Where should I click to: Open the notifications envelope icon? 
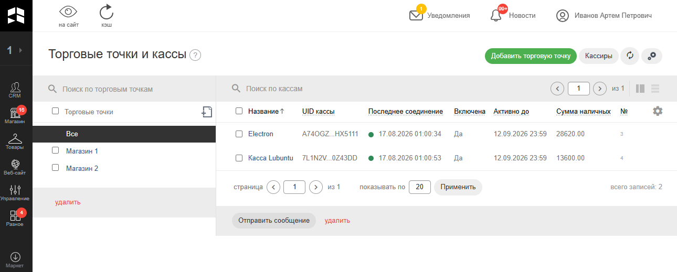(416, 15)
